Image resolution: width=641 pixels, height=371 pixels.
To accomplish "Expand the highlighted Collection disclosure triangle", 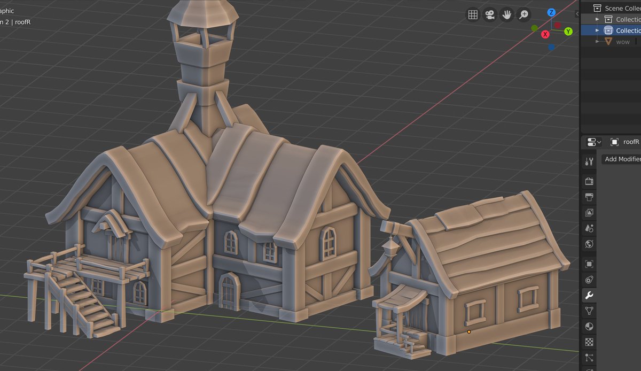I will pyautogui.click(x=597, y=30).
